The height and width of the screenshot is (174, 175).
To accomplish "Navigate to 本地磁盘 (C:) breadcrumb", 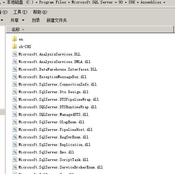I will coord(20,2).
